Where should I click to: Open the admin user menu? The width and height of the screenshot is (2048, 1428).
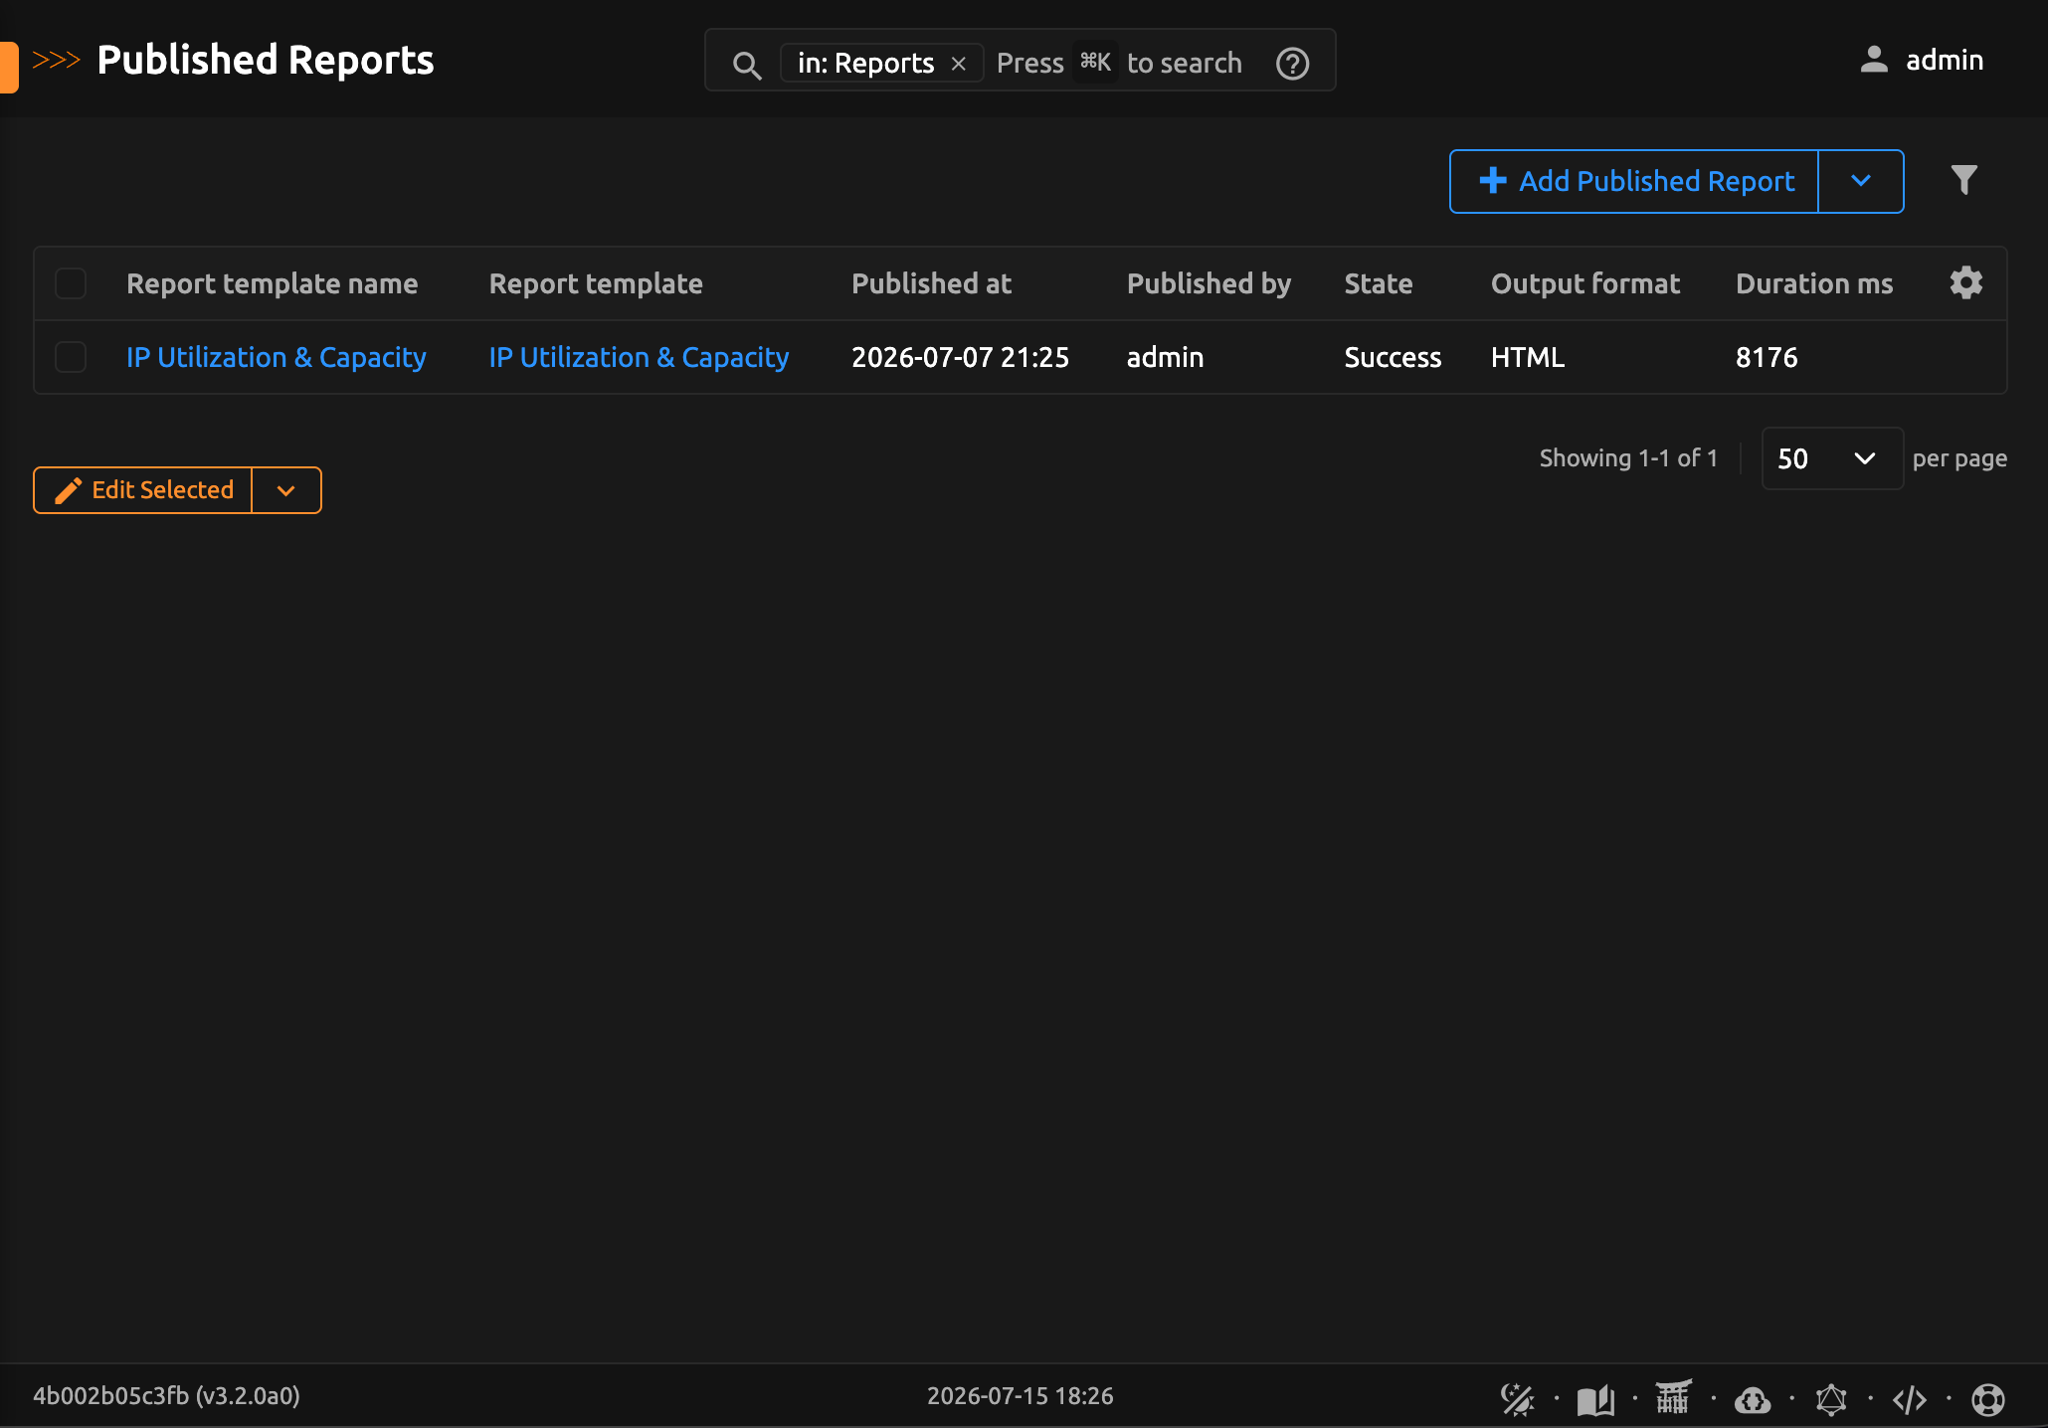1922,60
